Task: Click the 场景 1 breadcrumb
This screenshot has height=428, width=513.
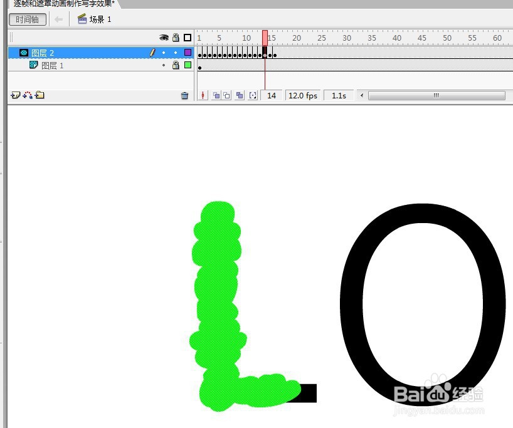Action: [95, 19]
